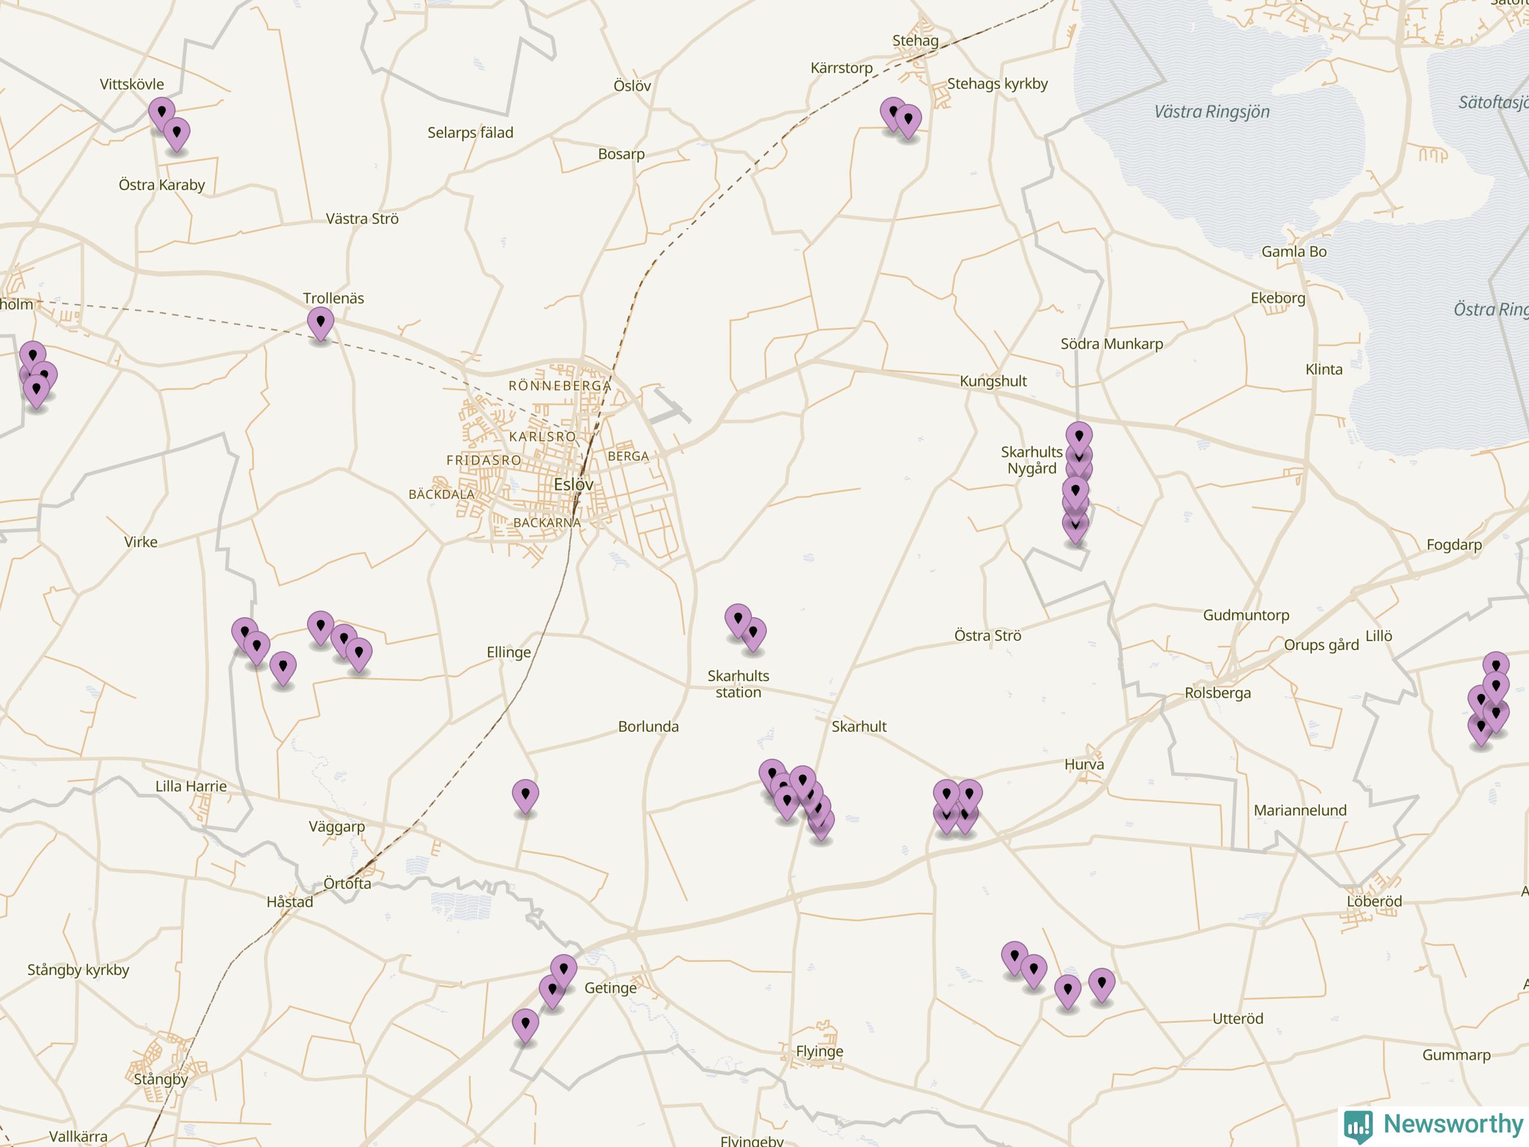Click the Västra Ringsjön lake label

tap(1212, 112)
